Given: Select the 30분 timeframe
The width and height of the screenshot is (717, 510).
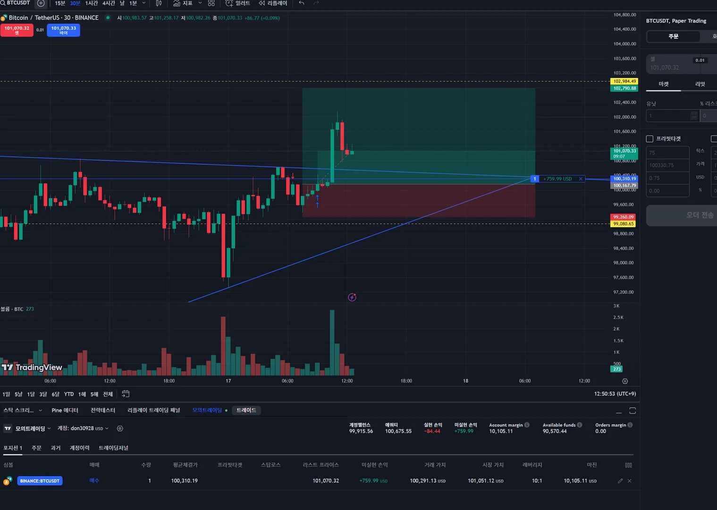Looking at the screenshot, I should coord(75,3).
